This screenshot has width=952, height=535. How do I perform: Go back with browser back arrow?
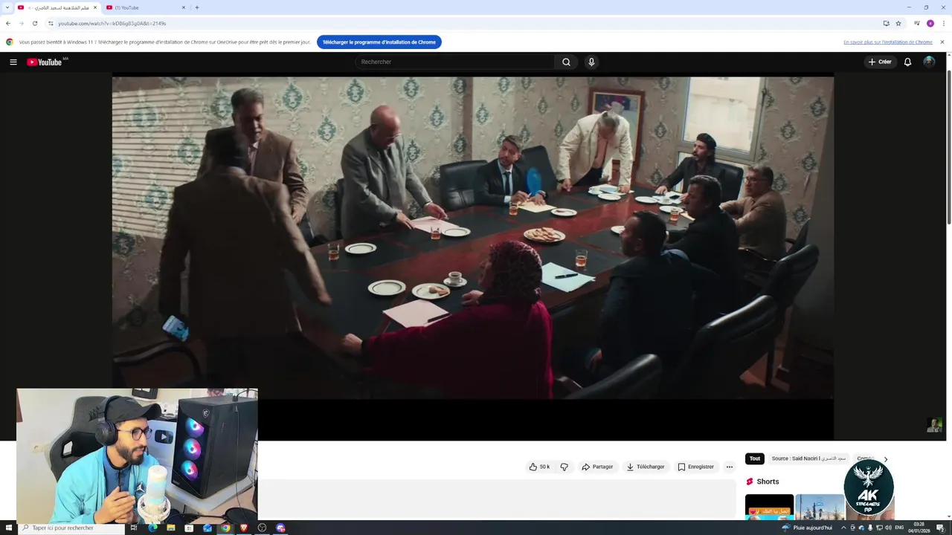pyautogui.click(x=8, y=23)
